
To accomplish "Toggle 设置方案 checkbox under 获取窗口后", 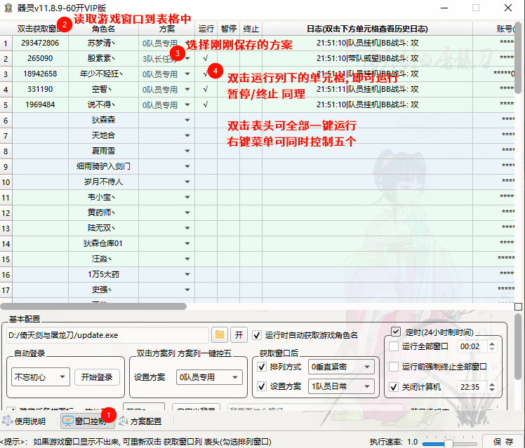I will click(x=262, y=386).
